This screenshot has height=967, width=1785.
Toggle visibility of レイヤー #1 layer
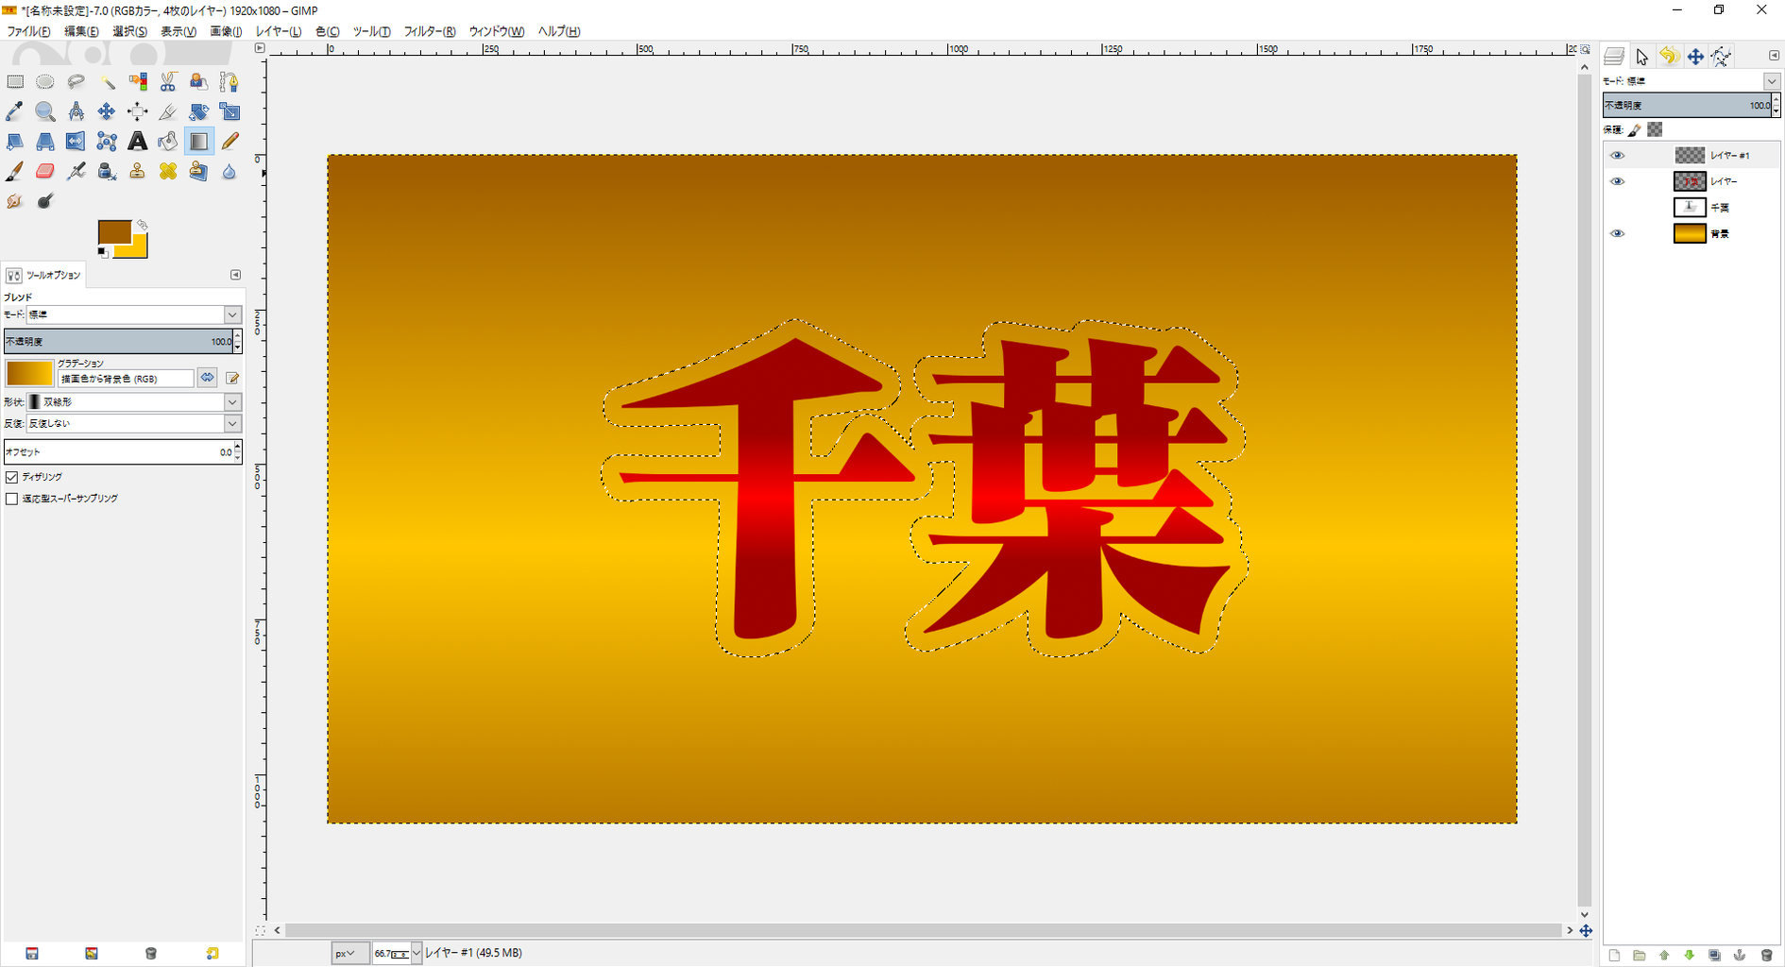[x=1617, y=155]
